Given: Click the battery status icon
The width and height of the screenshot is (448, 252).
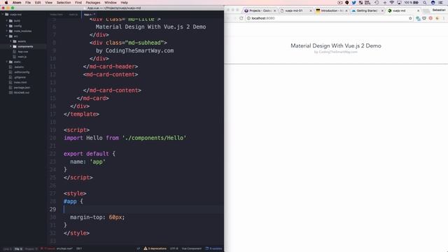Looking at the screenshot, I should pos(416,3).
